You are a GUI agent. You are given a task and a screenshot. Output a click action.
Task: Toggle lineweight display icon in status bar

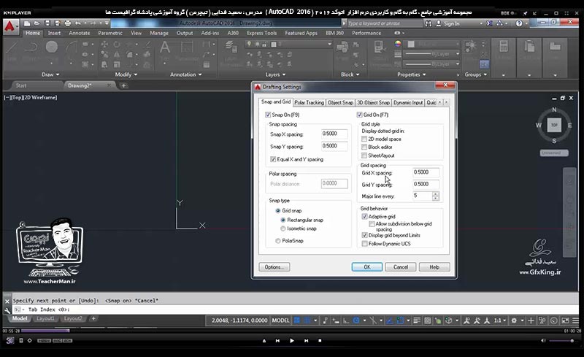(x=417, y=320)
